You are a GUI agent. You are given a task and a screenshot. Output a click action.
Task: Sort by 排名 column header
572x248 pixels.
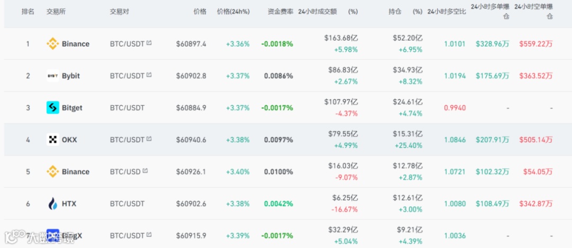pyautogui.click(x=28, y=12)
